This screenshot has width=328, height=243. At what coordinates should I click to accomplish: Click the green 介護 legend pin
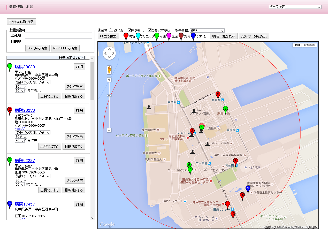[x=157, y=37]
